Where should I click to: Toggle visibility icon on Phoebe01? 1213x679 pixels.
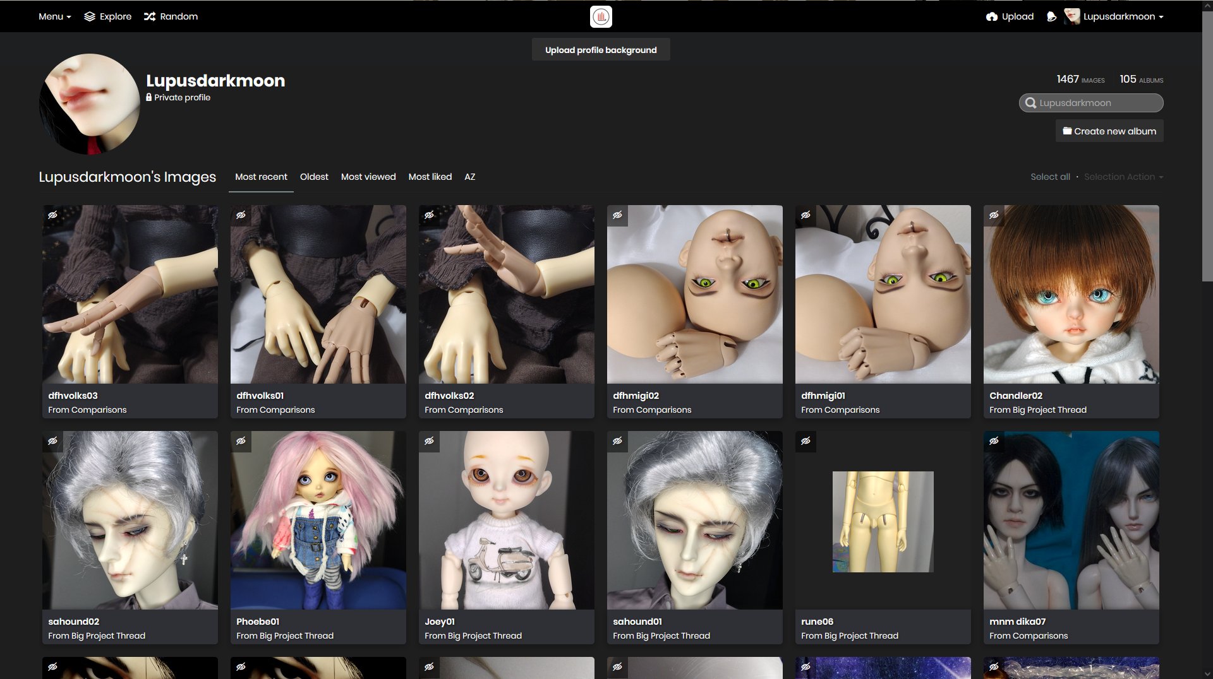click(x=241, y=441)
